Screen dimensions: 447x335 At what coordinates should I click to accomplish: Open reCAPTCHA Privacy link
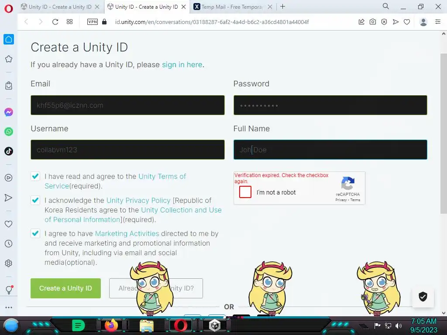[x=340, y=200]
